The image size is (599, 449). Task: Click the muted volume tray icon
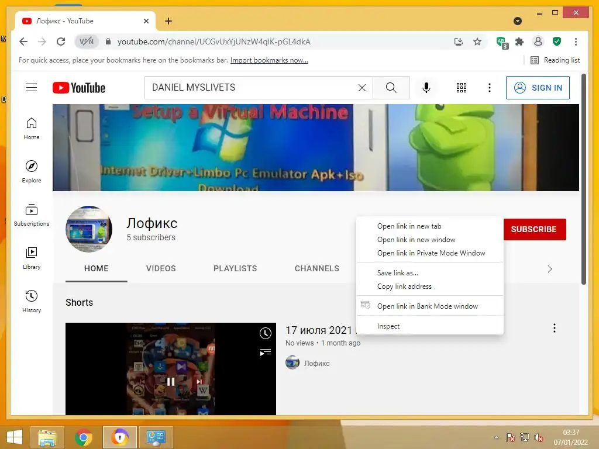pos(539,437)
